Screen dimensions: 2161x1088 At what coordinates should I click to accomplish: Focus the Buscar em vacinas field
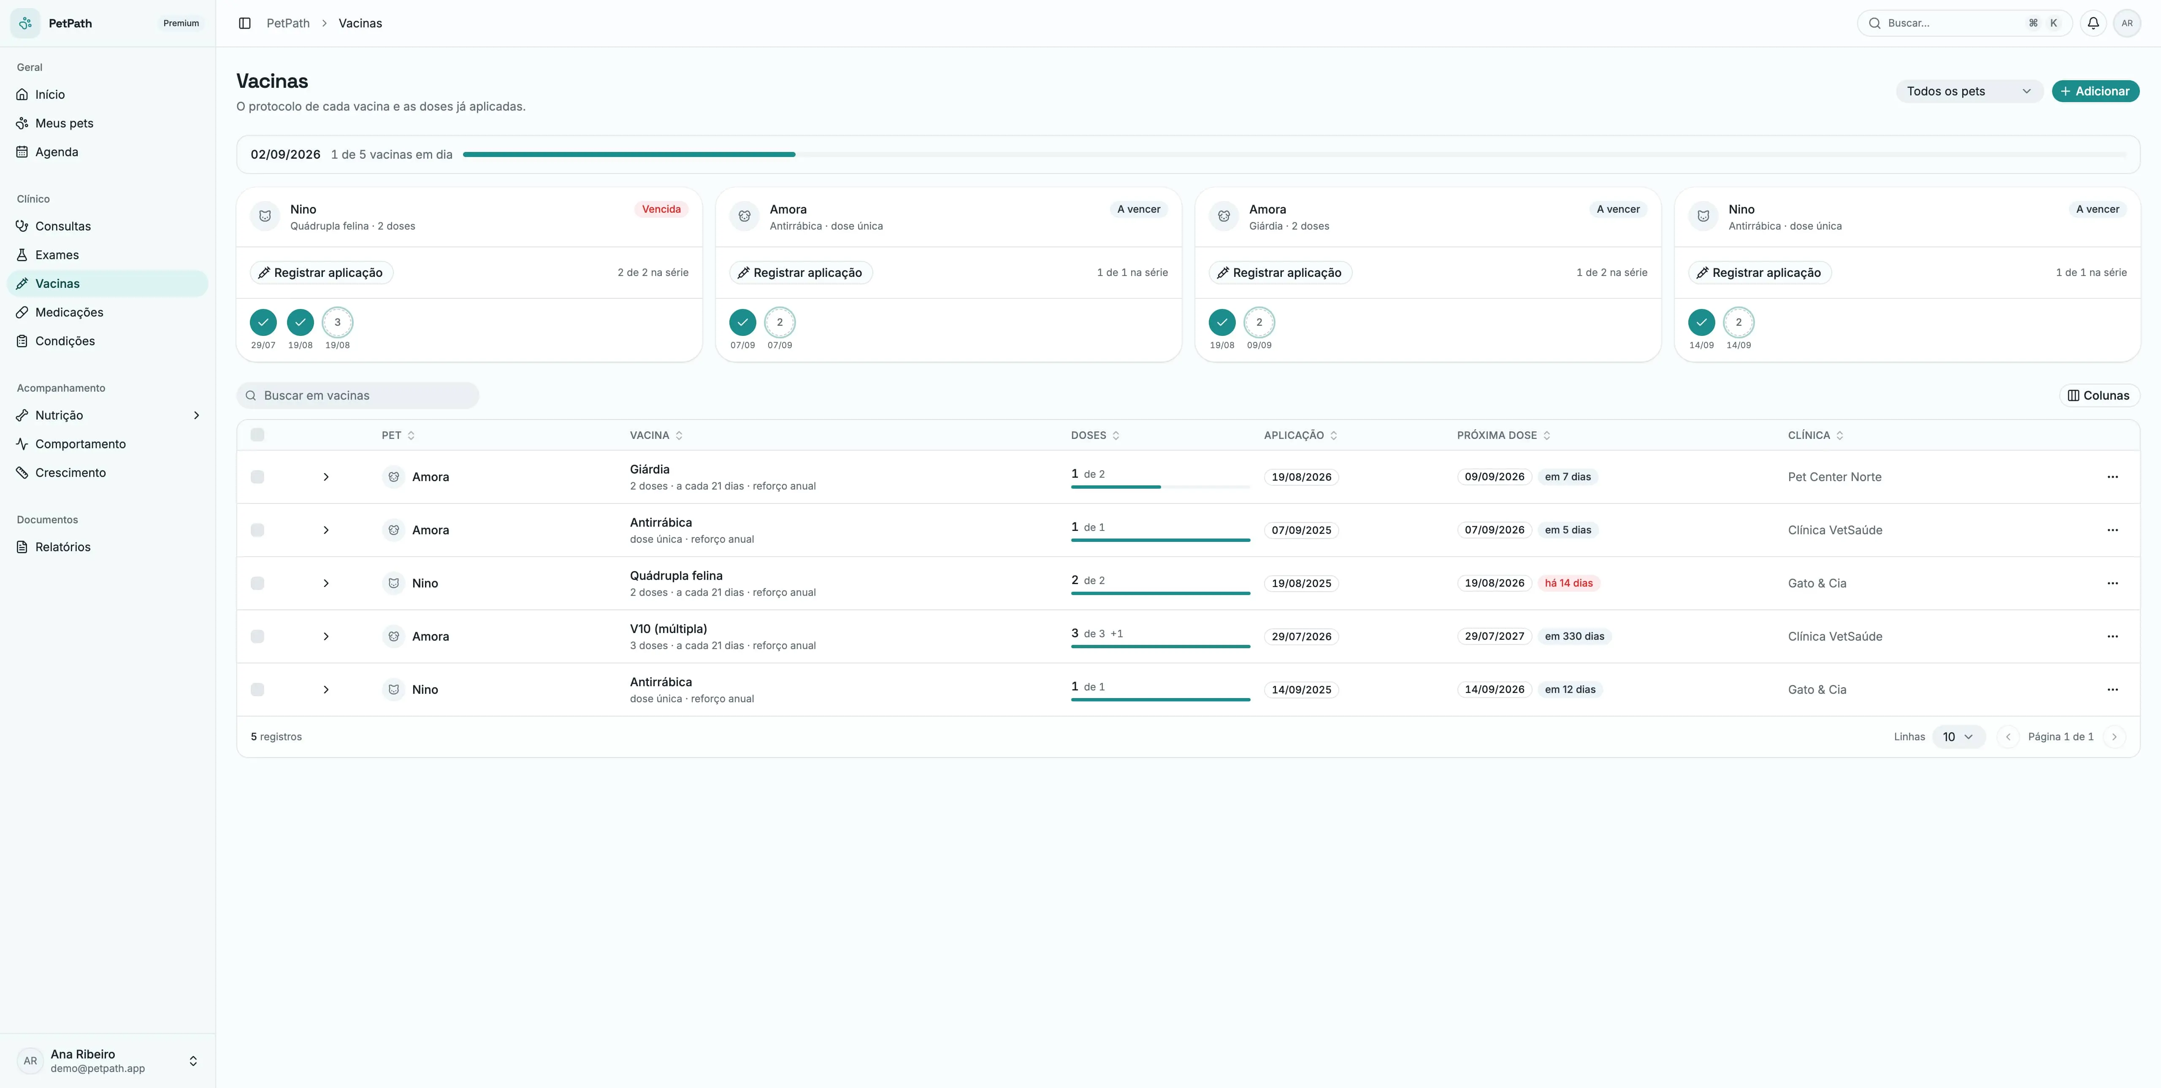pyautogui.click(x=358, y=396)
